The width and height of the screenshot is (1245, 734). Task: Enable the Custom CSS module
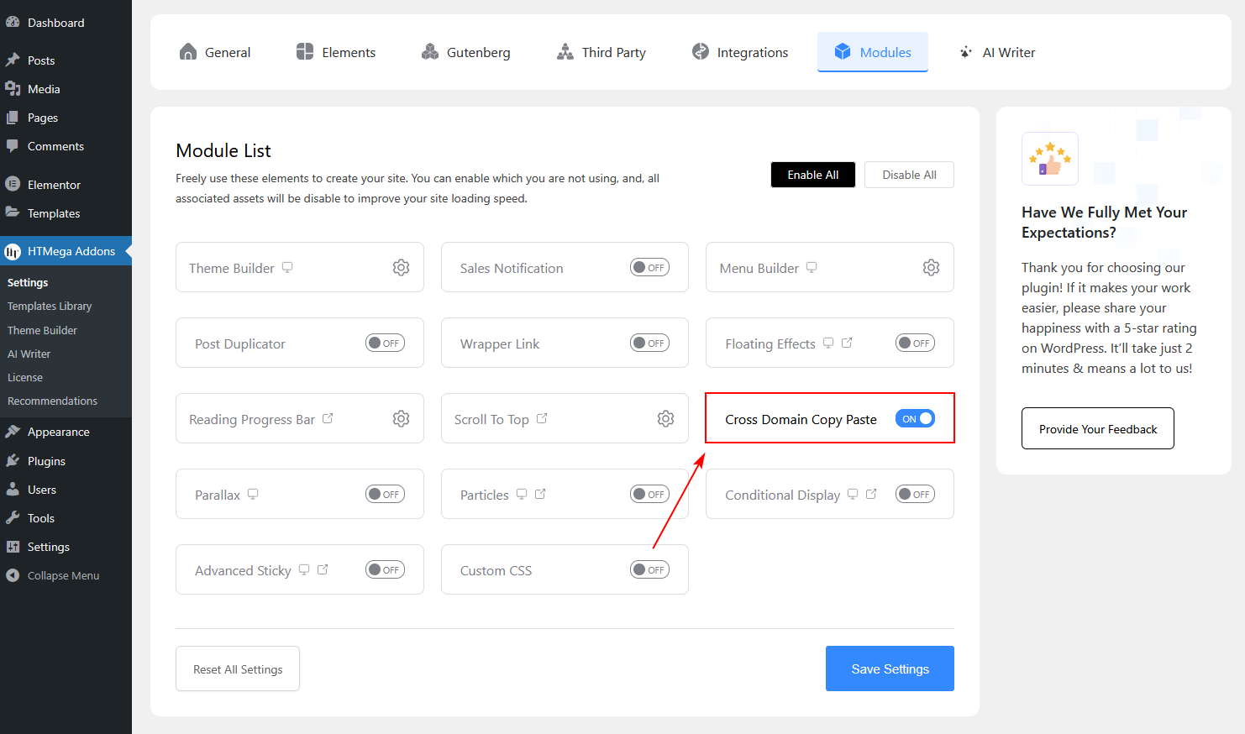tap(649, 569)
